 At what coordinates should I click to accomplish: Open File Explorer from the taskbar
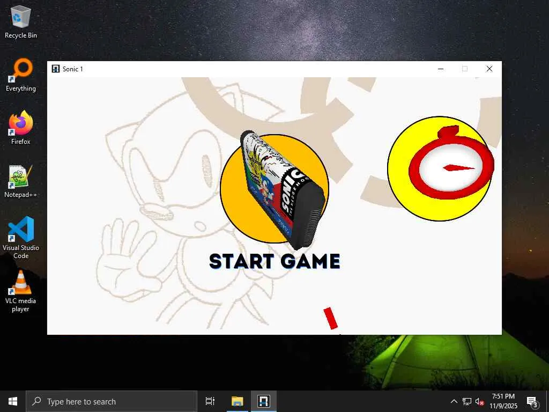tap(237, 401)
